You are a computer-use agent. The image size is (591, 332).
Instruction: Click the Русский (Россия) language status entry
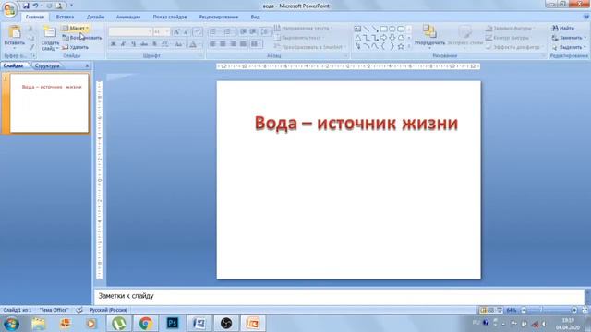tap(109, 310)
